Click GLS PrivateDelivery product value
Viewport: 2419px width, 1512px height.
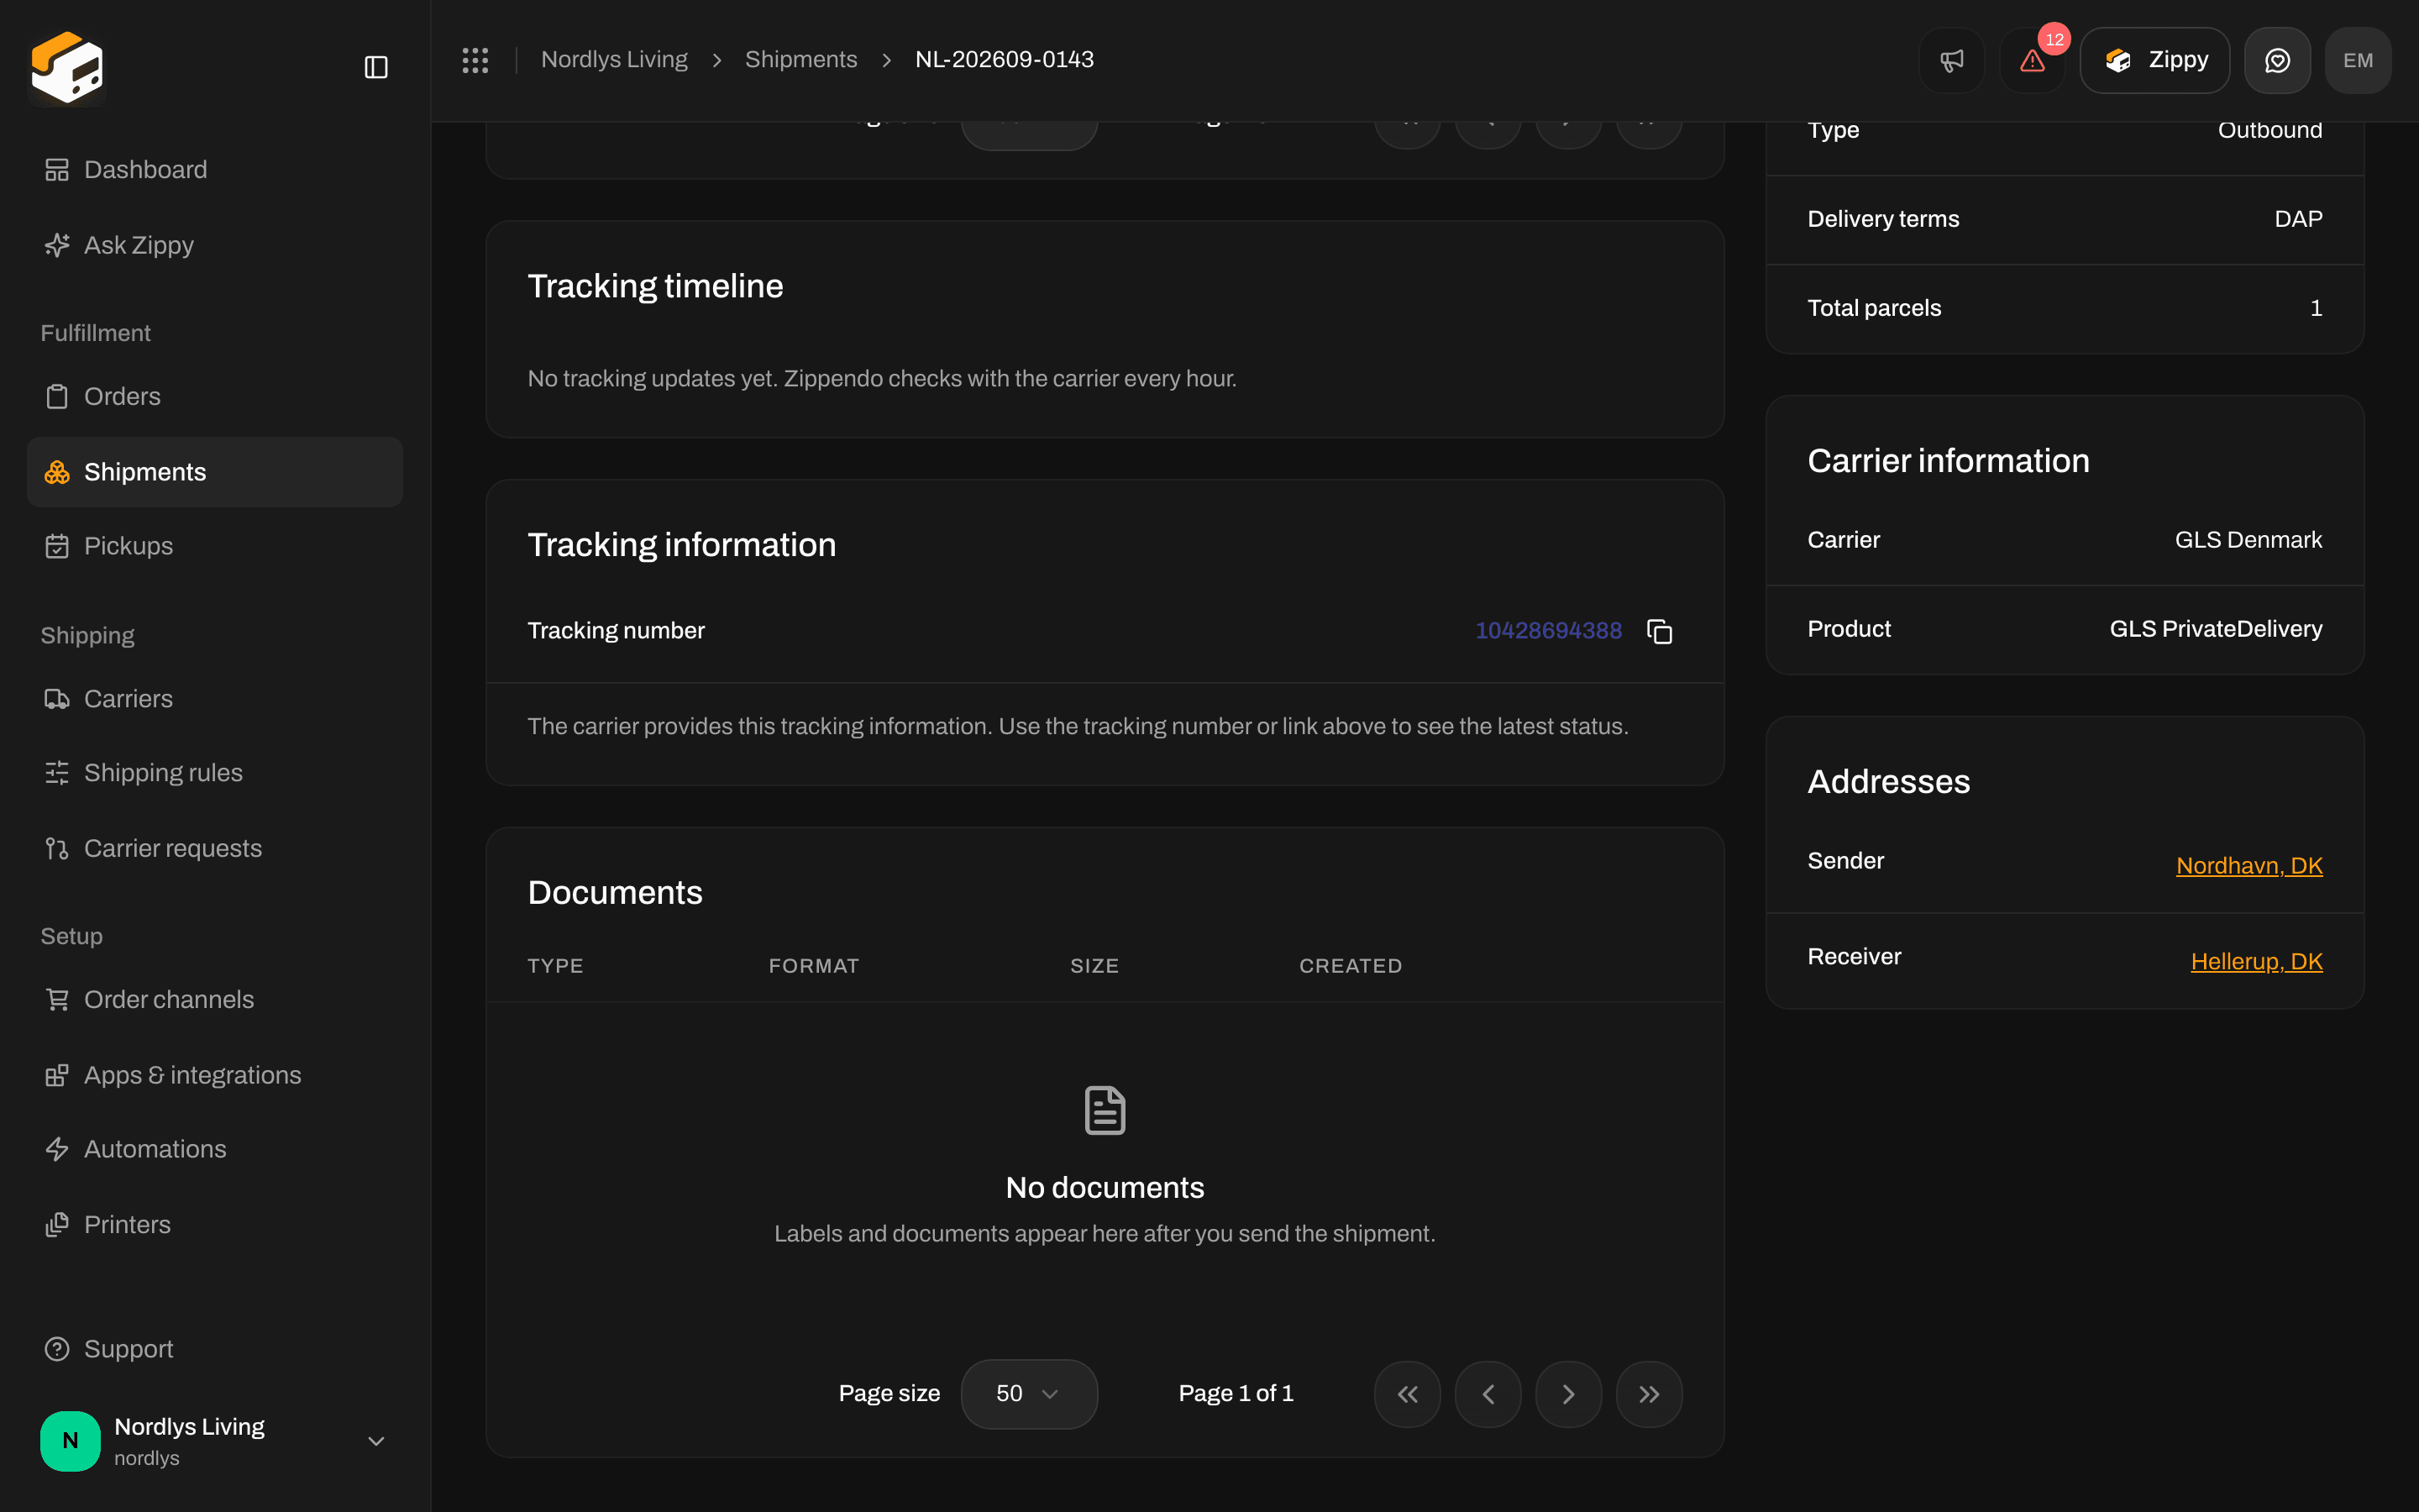(2216, 629)
